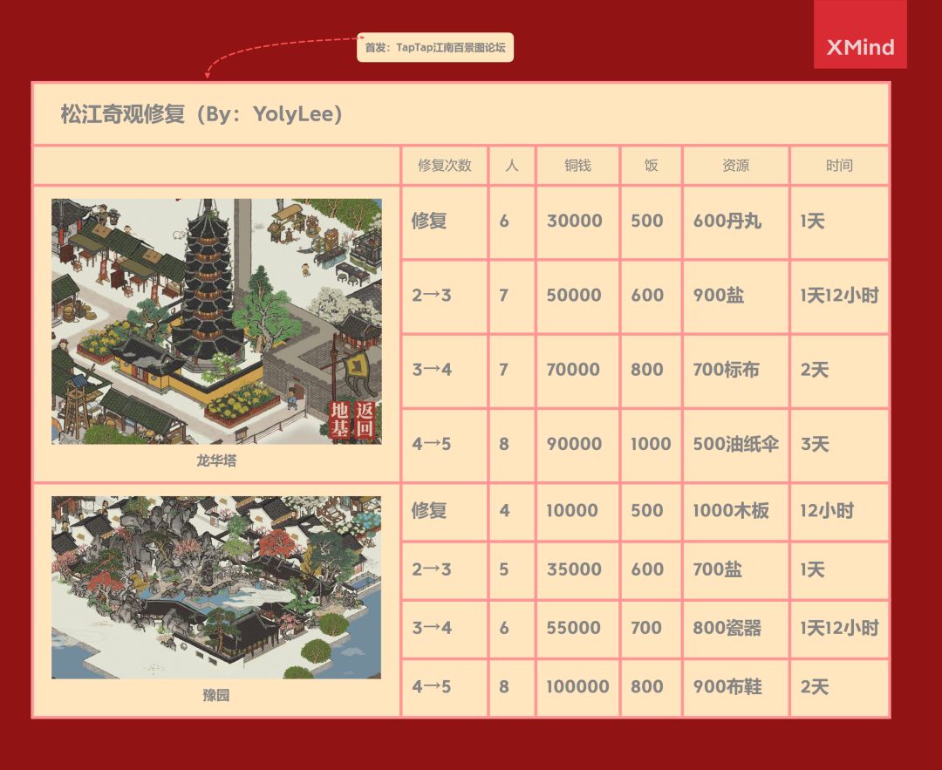The width and height of the screenshot is (942, 770).
Task: Select 修复 cell in the 豫园 section
Action: (x=445, y=512)
